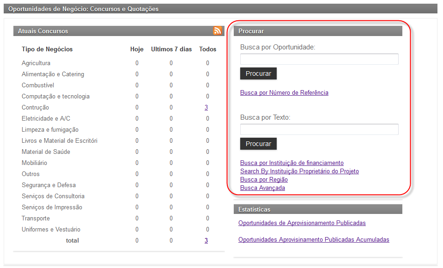Focus the Busca por Texto input field
The width and height of the screenshot is (443, 268).
tap(319, 129)
